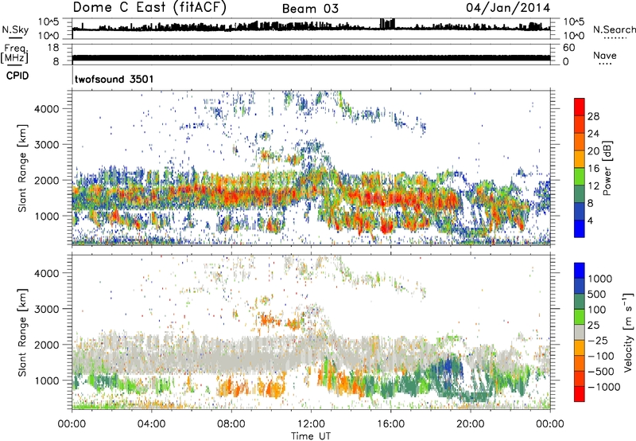Select the "twofsound 3501" program text
Viewport: 636px width, 441px height.
pyautogui.click(x=114, y=79)
